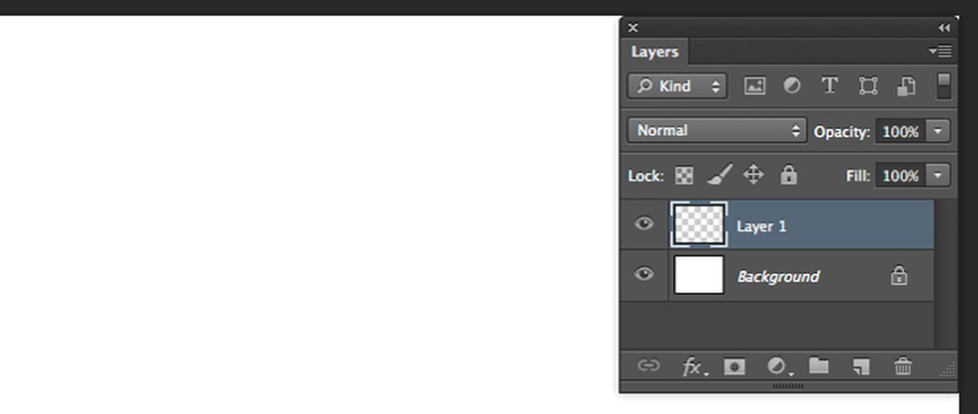Hide Layer 1 visibility

644,224
